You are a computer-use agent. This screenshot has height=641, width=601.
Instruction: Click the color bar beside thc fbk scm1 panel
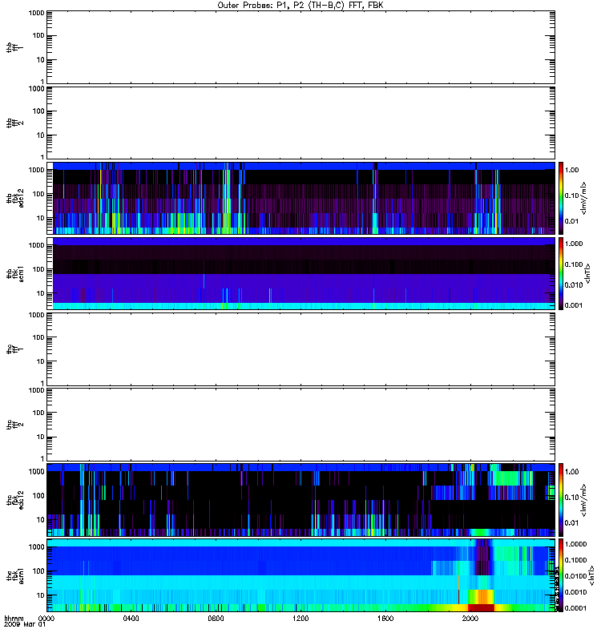[x=561, y=575]
